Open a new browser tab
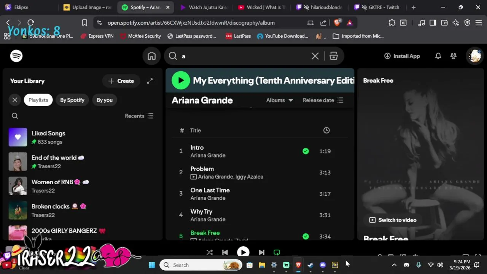The image size is (487, 274). tap(414, 7)
